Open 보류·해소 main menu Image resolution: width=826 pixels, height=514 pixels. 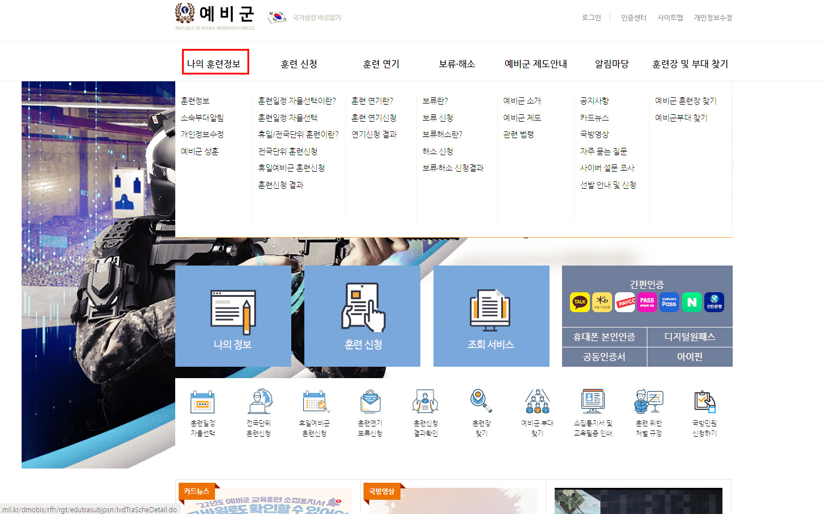tap(457, 64)
